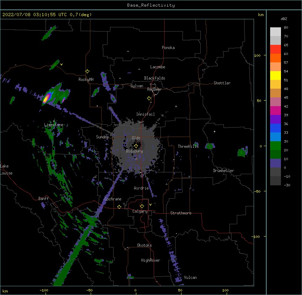Click the white caret marker west of Ponoka
The image size is (302, 295).
tap(128, 52)
